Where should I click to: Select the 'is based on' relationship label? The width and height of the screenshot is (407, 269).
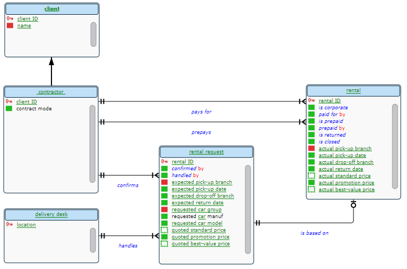pos(314,233)
